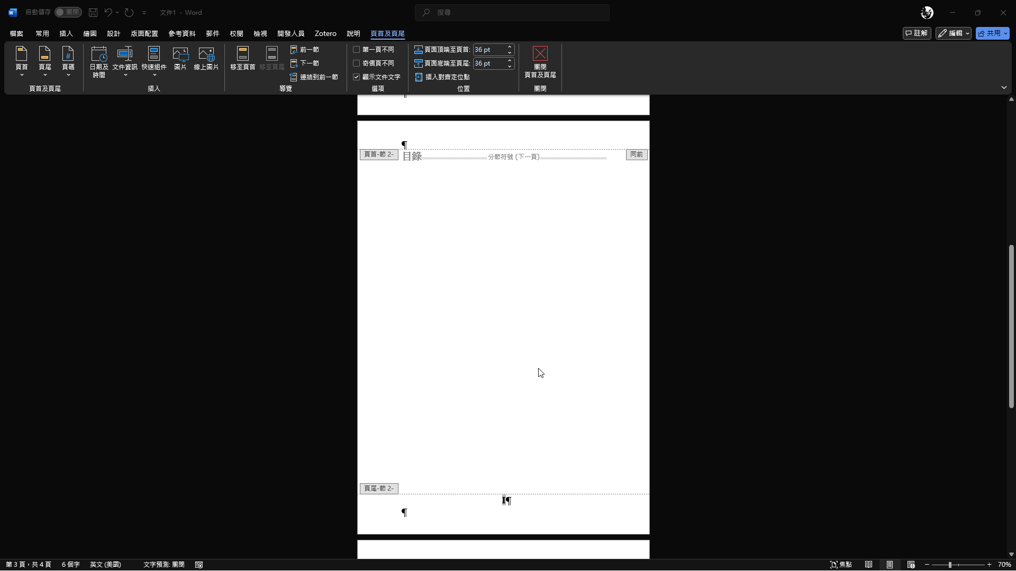Click the search (搜尋) box

pyautogui.click(x=512, y=12)
